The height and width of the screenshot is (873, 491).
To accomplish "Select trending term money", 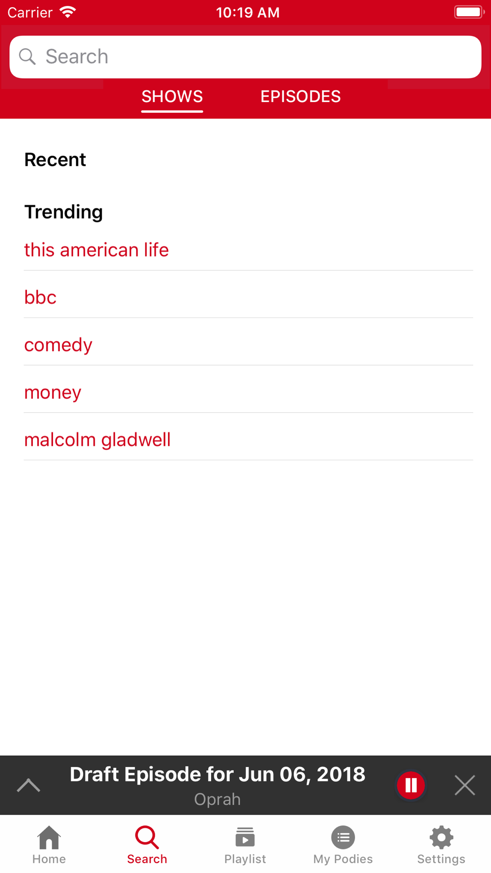I will [53, 392].
